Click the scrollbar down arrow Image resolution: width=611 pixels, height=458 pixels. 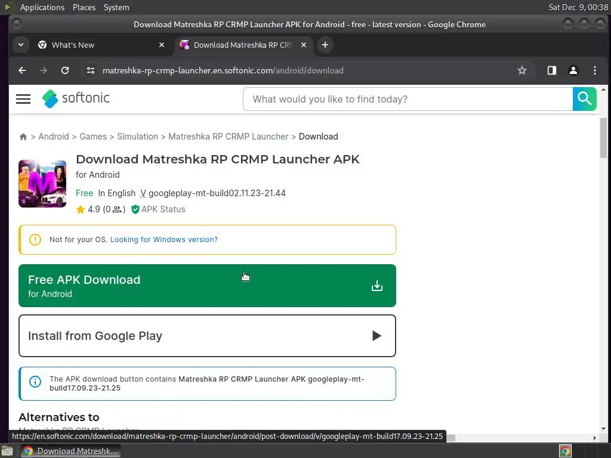tap(603, 429)
